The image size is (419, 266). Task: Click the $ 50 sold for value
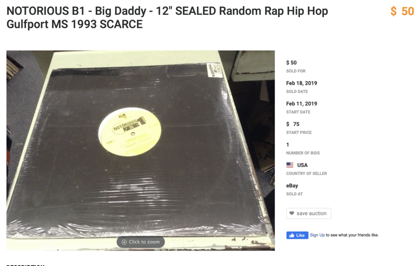pos(291,63)
